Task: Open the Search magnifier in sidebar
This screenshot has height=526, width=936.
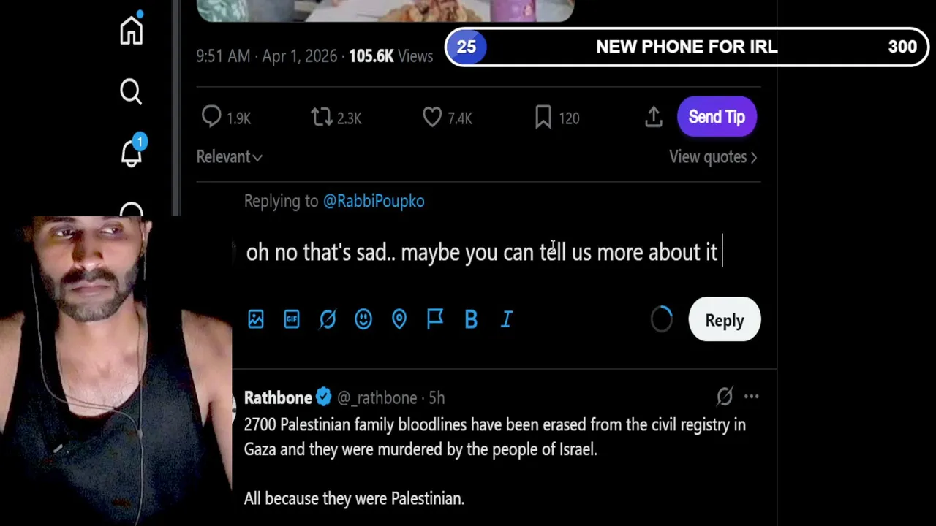Action: click(x=131, y=92)
